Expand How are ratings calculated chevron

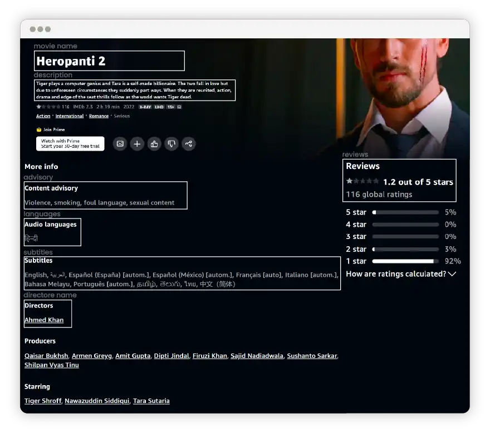[452, 274]
